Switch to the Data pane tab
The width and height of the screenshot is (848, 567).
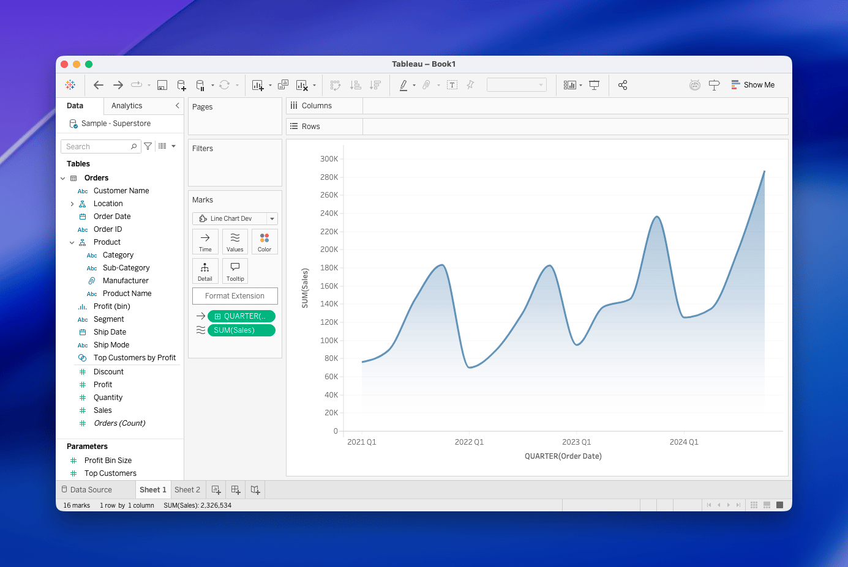coord(75,106)
